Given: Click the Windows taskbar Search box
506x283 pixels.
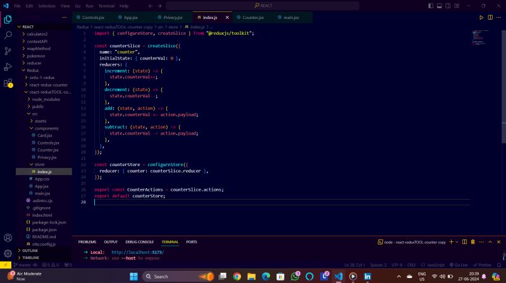Looking at the screenshot, I should (178, 276).
